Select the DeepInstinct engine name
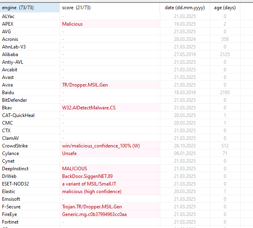Image resolution: width=253 pixels, height=228 pixels. click(15, 169)
